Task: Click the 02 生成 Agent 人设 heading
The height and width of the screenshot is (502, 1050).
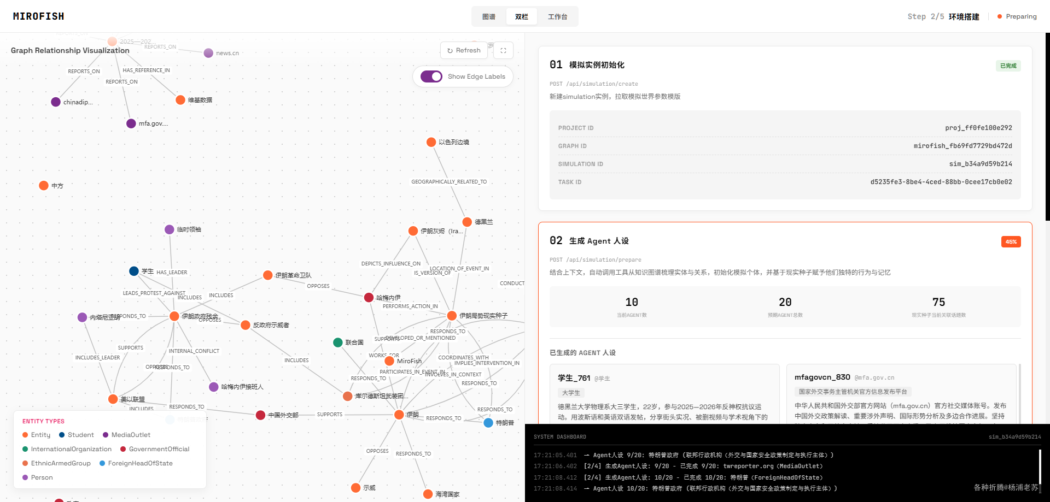Action: (x=589, y=241)
